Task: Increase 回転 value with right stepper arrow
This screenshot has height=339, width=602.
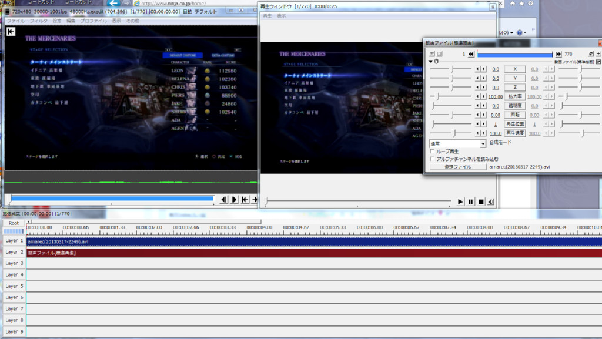Action: click(x=483, y=115)
